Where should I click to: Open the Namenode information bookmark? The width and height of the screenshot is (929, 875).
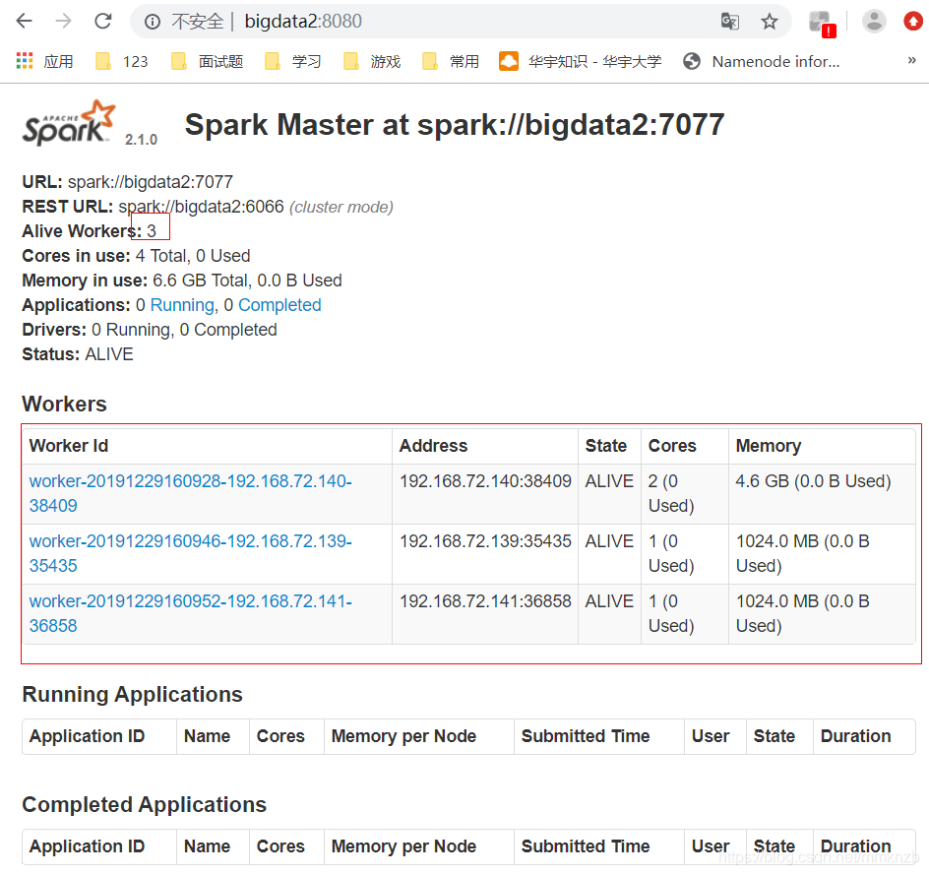coord(762,62)
